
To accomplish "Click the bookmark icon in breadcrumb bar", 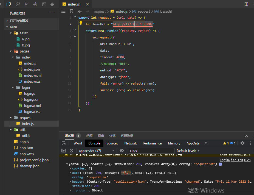I will (x=71, y=11).
